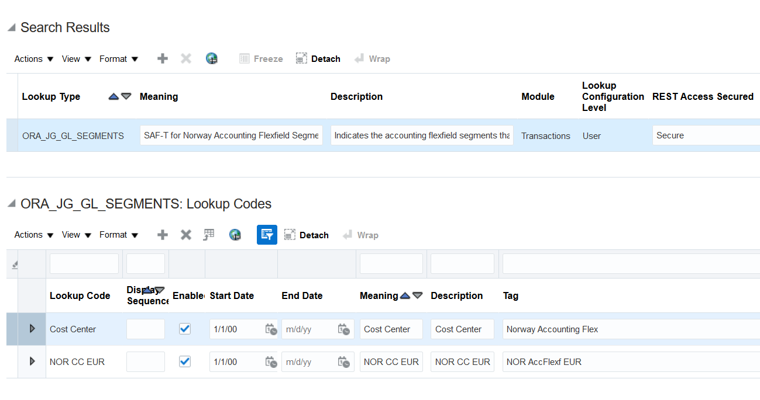Open Actions menu in Search Results
760x400 pixels.
34,59
